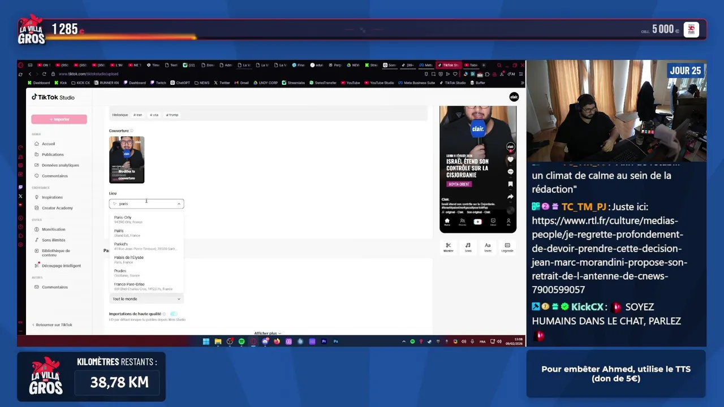Click the #usa hashtag chip
The height and width of the screenshot is (407, 724).
click(x=154, y=115)
